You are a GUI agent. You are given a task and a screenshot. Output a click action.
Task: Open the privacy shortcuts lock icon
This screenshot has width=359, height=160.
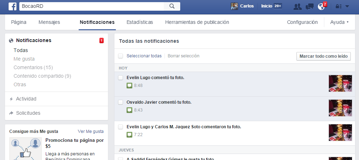click(x=338, y=6)
